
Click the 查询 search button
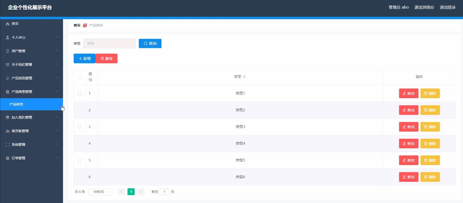[150, 43]
